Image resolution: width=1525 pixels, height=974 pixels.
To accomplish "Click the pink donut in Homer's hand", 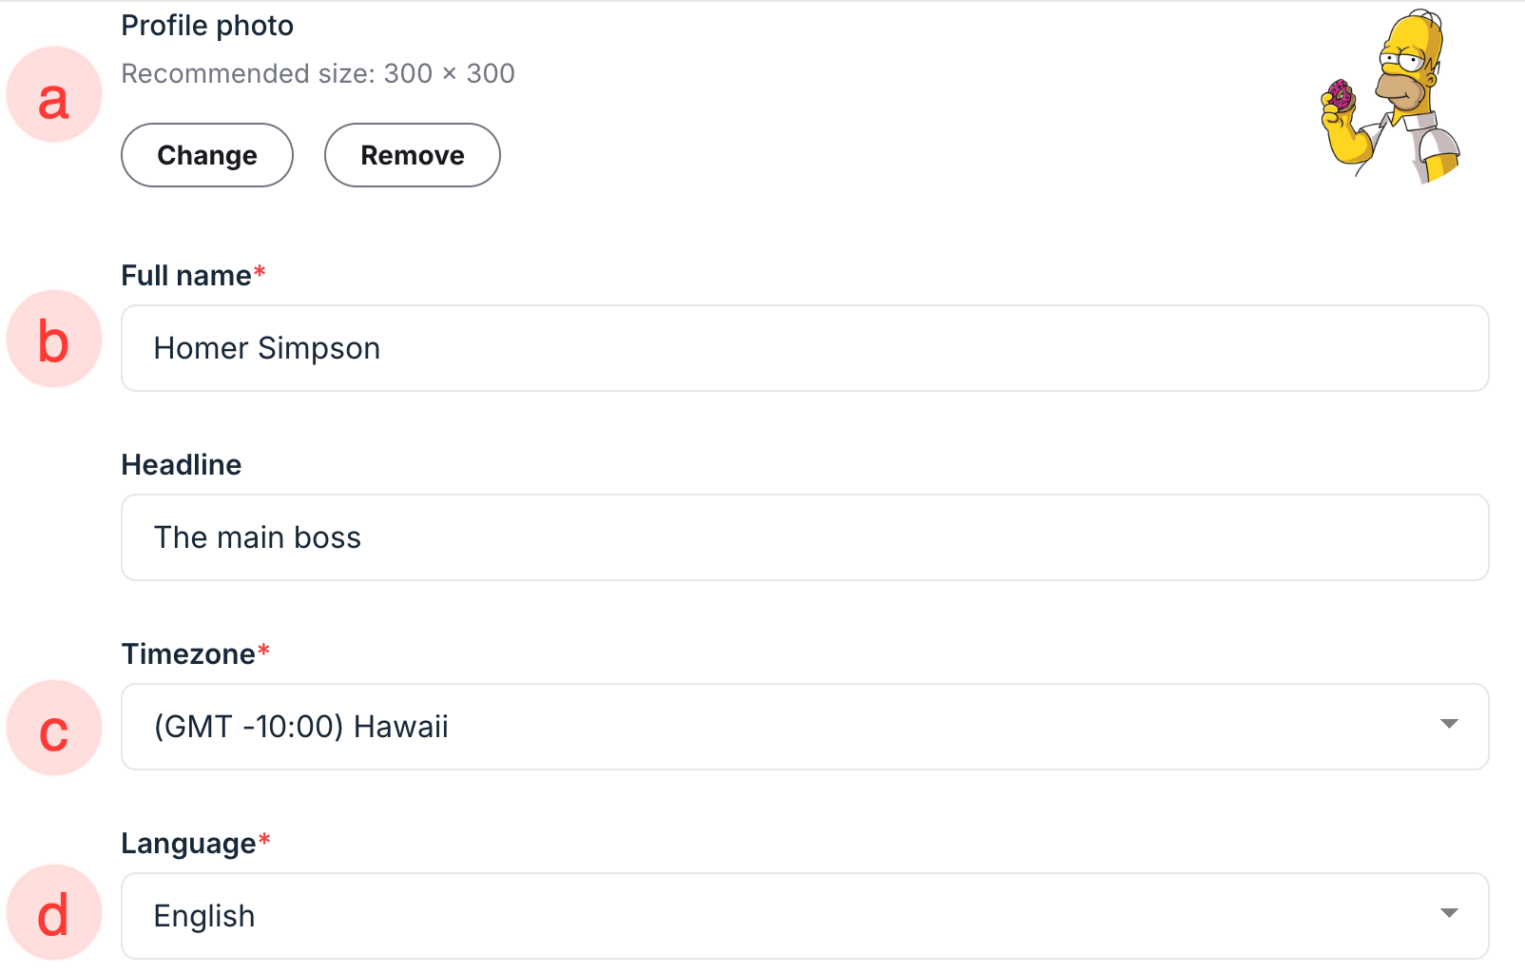I will pyautogui.click(x=1340, y=94).
